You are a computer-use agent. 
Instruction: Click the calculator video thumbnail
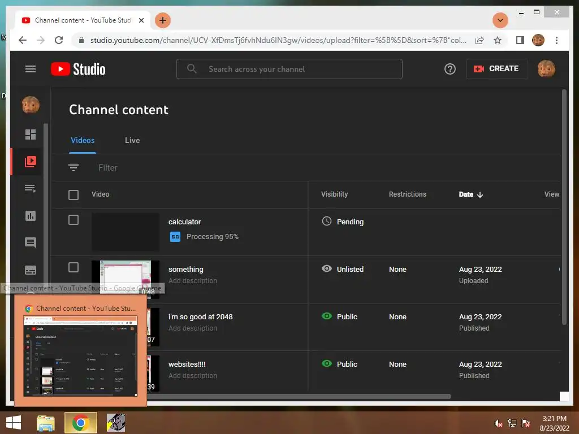pos(126,232)
